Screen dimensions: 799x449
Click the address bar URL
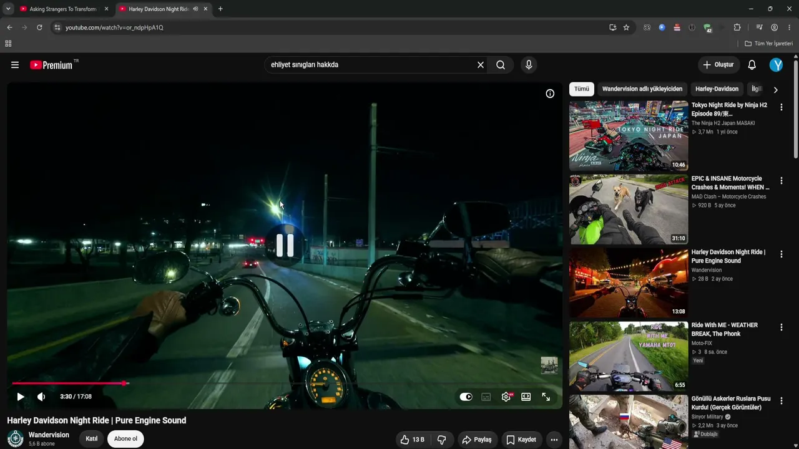(115, 27)
